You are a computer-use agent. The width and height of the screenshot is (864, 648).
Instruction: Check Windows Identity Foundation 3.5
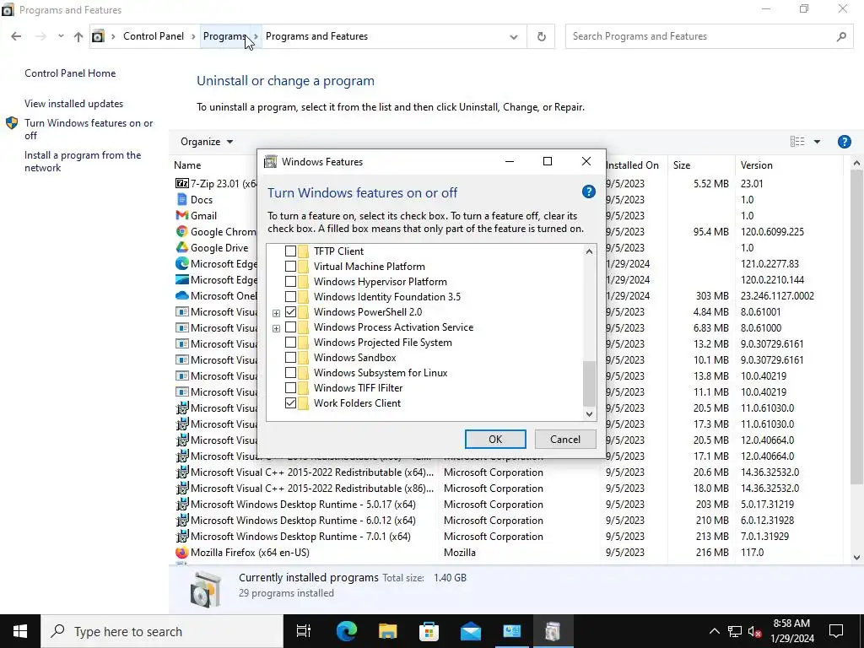point(290,296)
